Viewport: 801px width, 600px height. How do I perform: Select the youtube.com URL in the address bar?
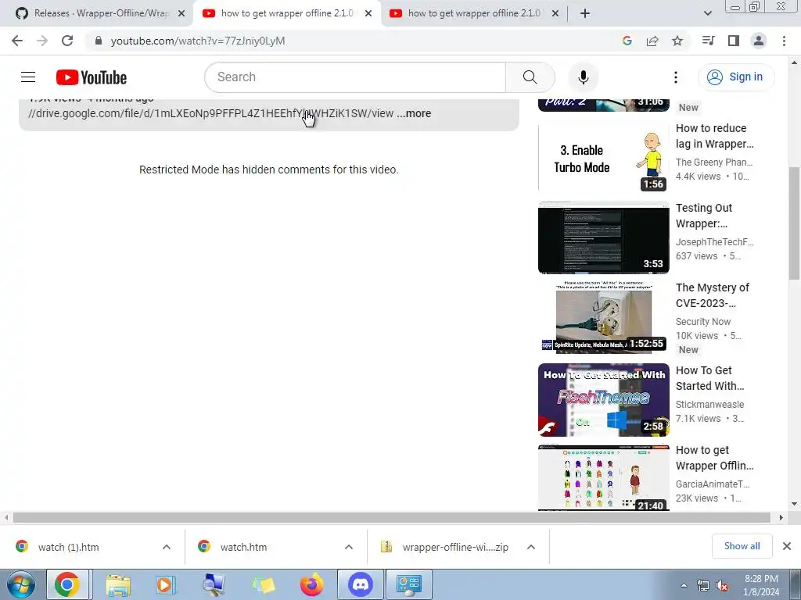198,41
